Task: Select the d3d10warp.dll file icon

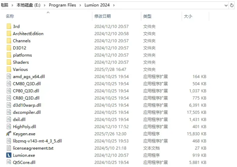Action: [9, 105]
